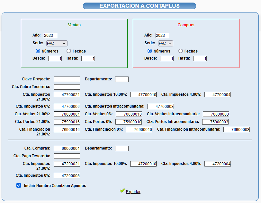Click the Año field in Compras
The height and width of the screenshot is (203, 261).
pos(162,35)
